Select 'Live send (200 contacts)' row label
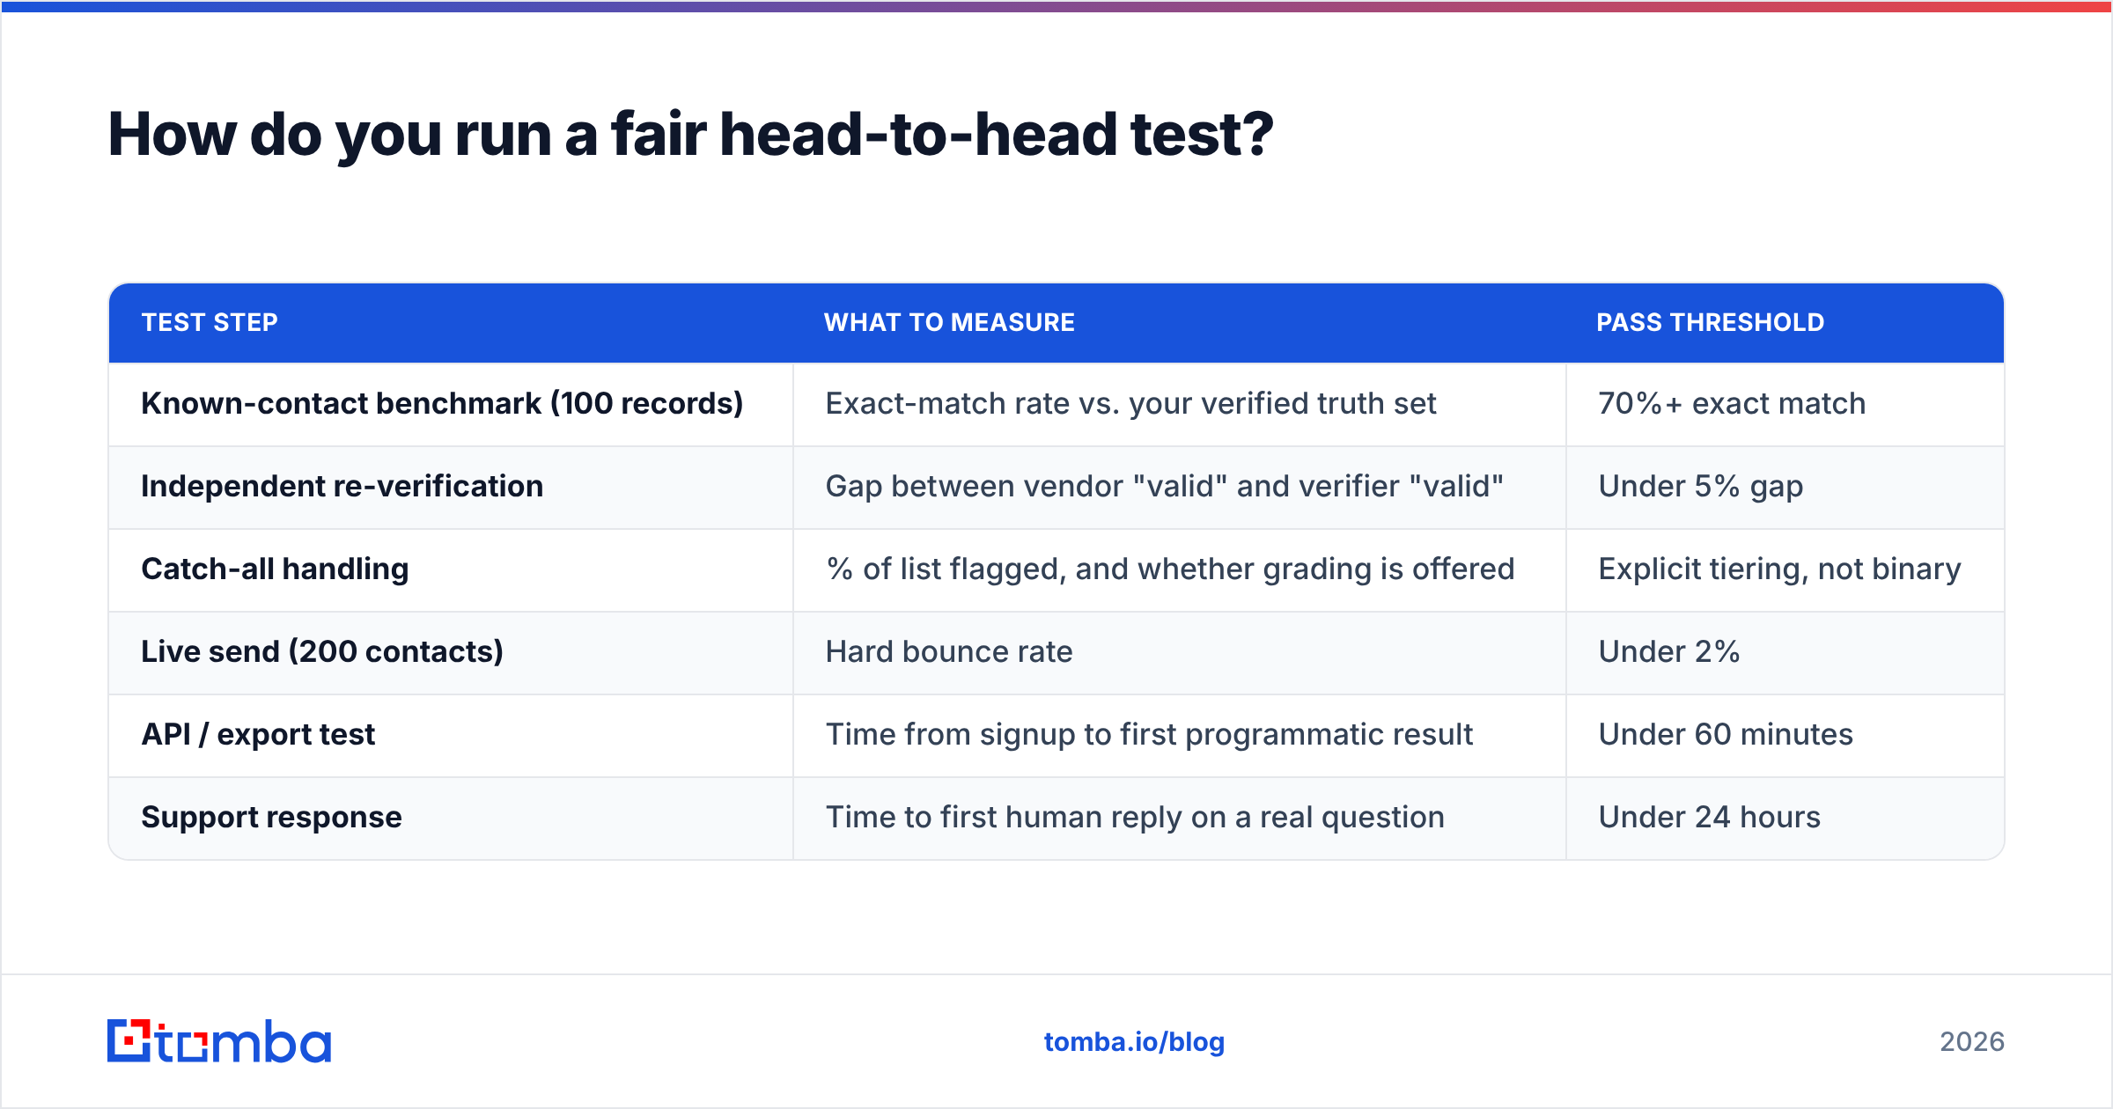 click(x=322, y=652)
